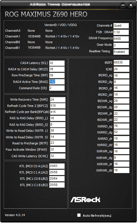Image resolution: width=137 pixels, height=223 pixels.
Task: Click the tWRWR_dd value field
Action: coord(122,170)
